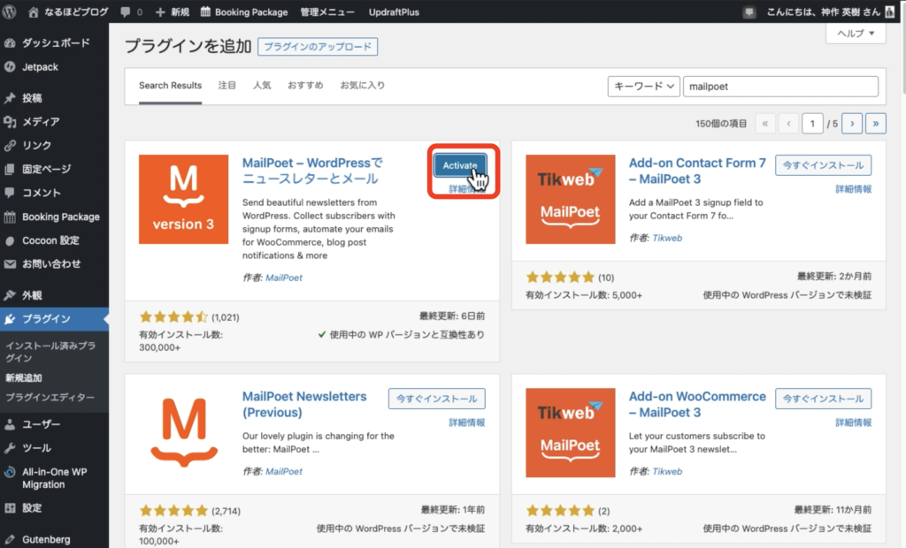Click the media icon next to メディア
Screen dimensions: 906x548
(x=10, y=122)
